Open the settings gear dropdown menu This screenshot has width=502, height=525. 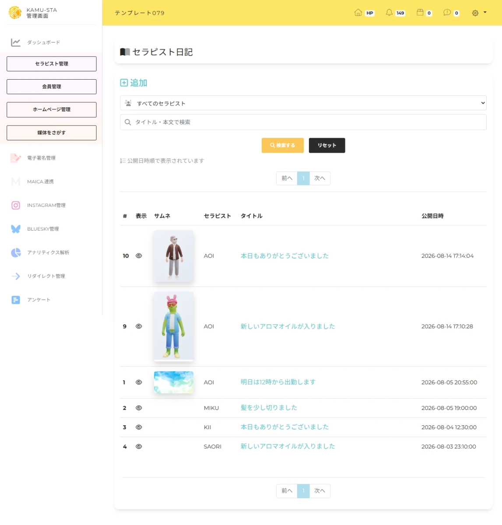tap(479, 13)
